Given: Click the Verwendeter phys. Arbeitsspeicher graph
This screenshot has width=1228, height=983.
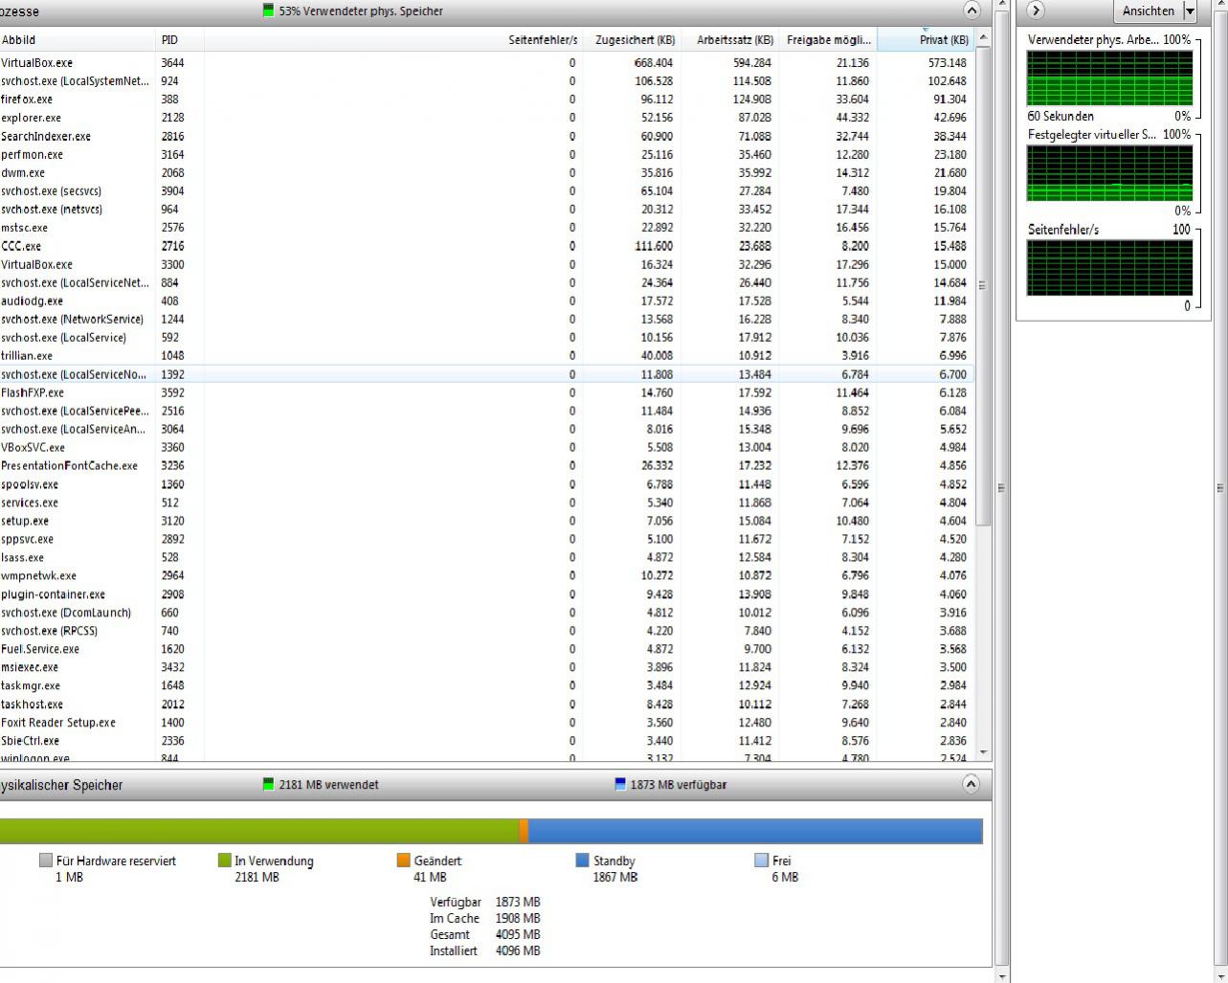Looking at the screenshot, I should coord(1109,78).
